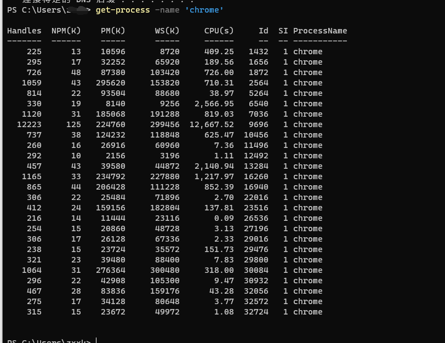The image size is (445, 343).
Task: Click PM(K) value 276364
Action: pos(110,270)
